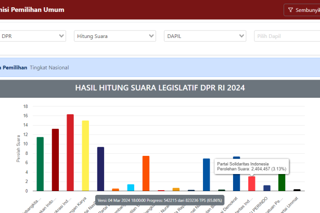This screenshot has height=213, width=320.
Task: Click the 'Tingkat Nasional' text
Action: (49, 68)
